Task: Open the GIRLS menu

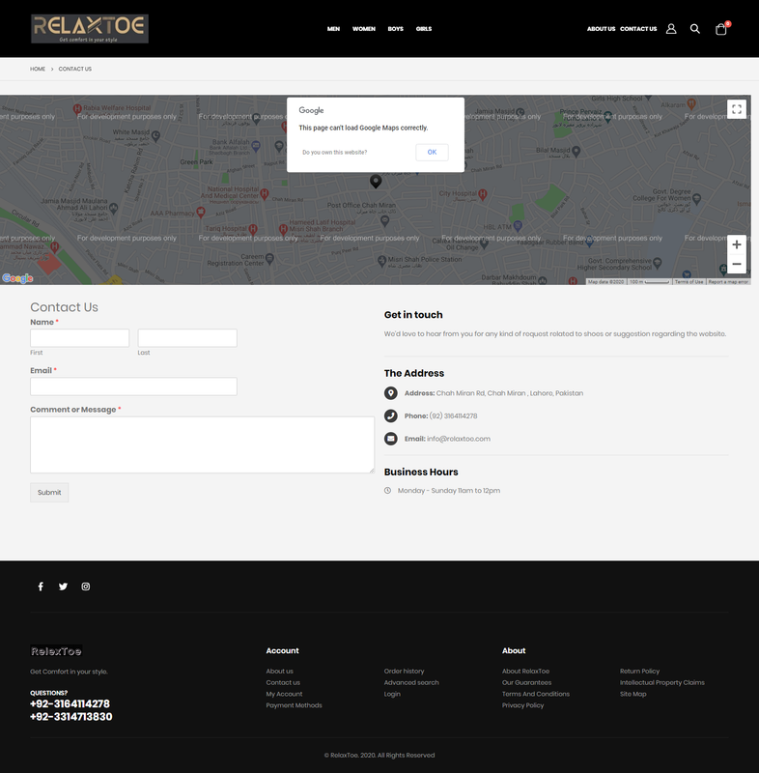Action: [x=424, y=29]
